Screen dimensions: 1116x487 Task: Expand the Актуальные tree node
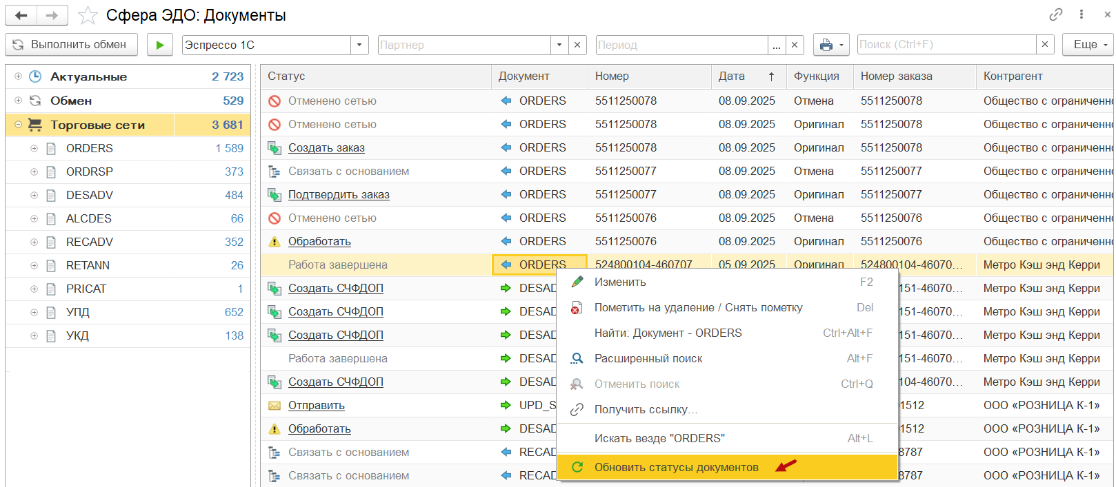(x=18, y=76)
